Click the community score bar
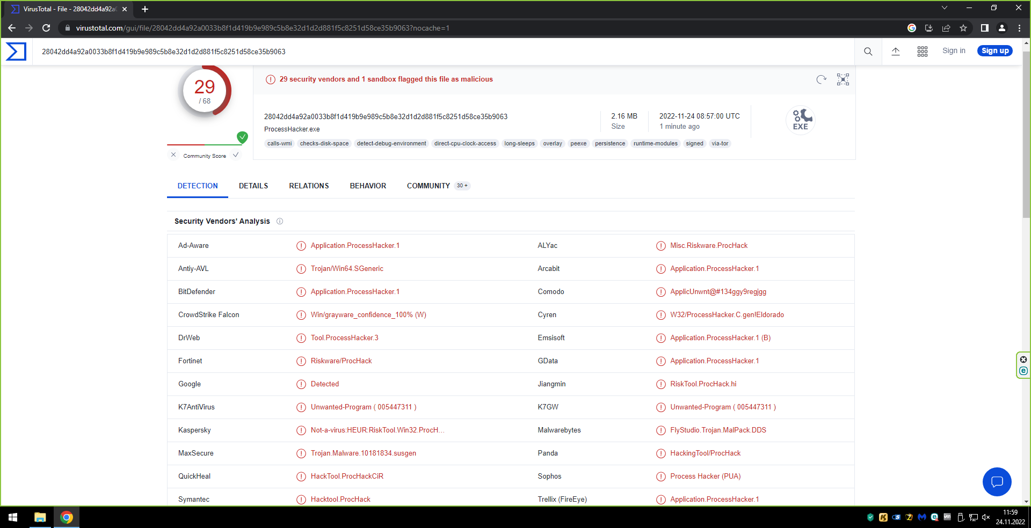The width and height of the screenshot is (1031, 528). [x=205, y=145]
